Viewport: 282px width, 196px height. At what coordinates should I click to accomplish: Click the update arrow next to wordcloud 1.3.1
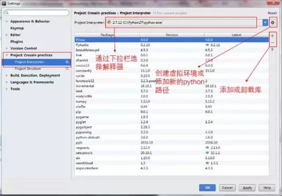pyautogui.click(x=207, y=163)
